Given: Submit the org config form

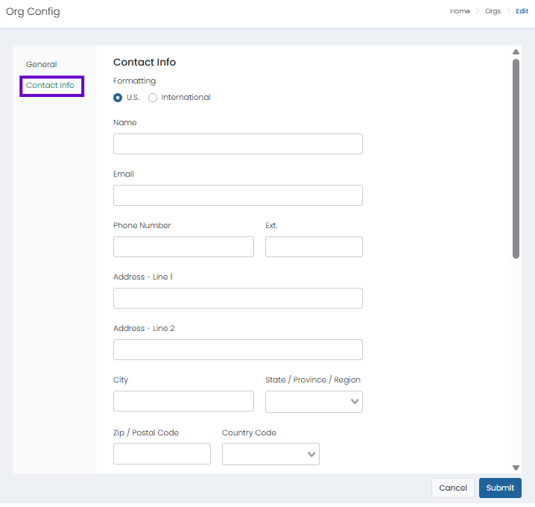Looking at the screenshot, I should click(x=500, y=488).
